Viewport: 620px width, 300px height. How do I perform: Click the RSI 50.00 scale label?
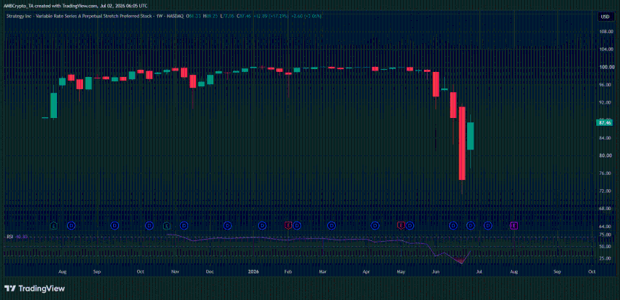(x=604, y=246)
